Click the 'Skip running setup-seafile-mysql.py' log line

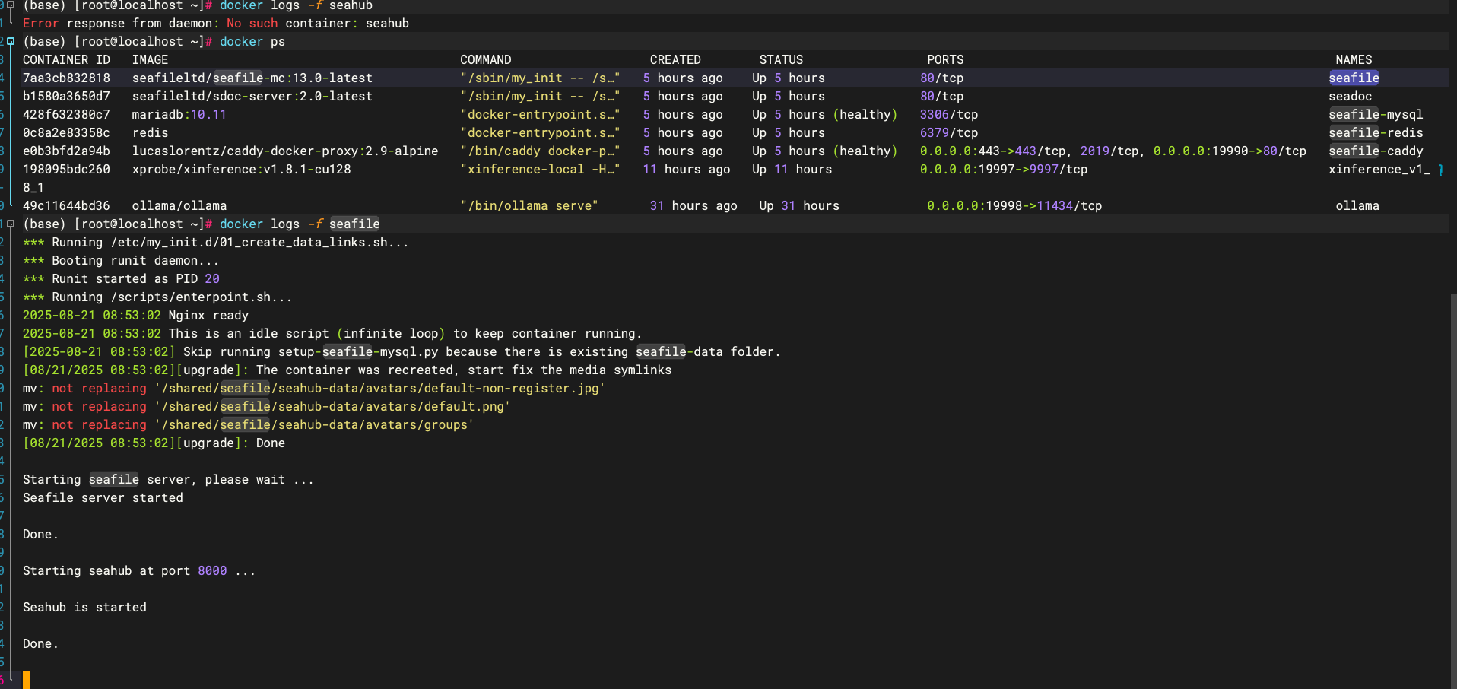402,351
